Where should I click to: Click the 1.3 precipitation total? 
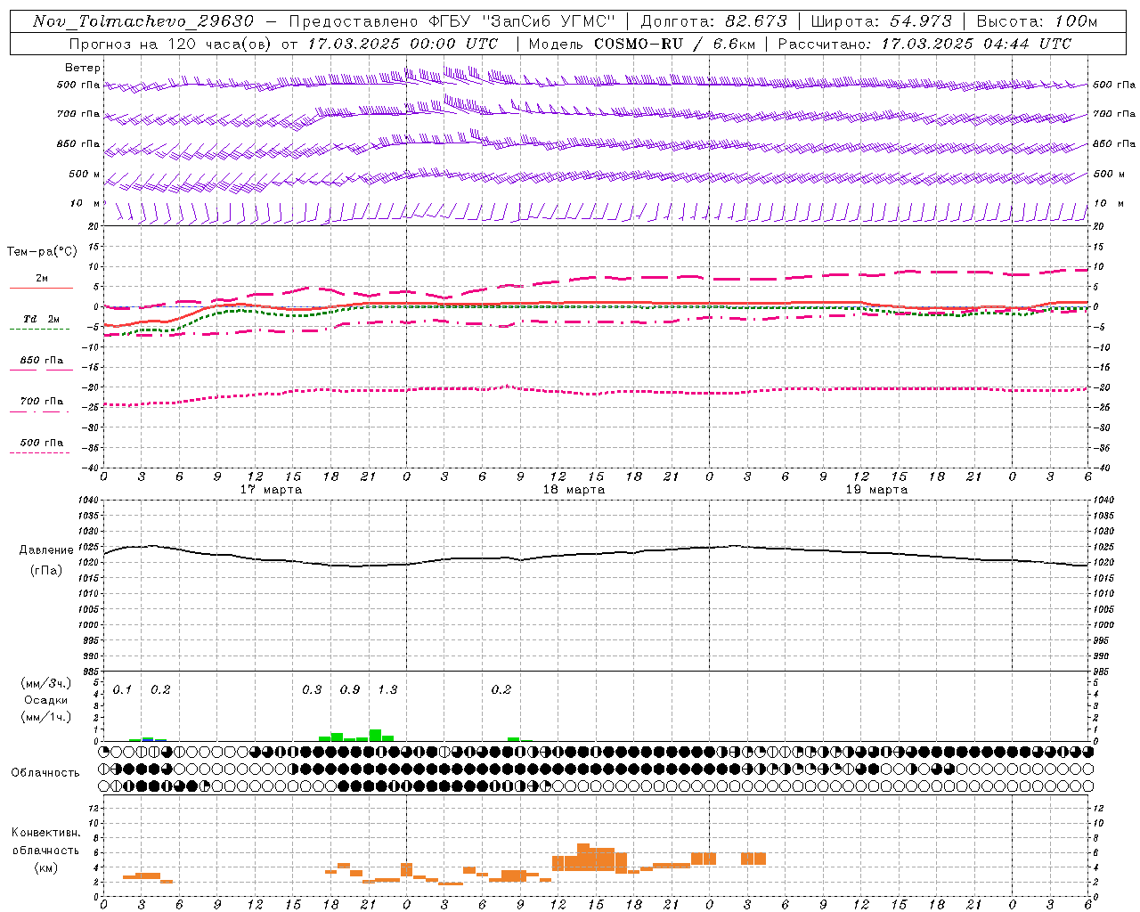(x=387, y=690)
